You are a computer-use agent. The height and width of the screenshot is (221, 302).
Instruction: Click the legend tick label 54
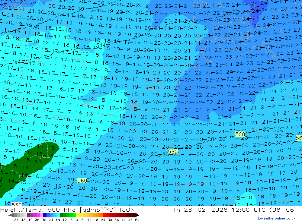pyautogui.click(x=137, y=220)
